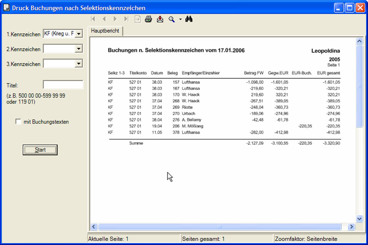Click the vertical scrollbar down arrow
Screen dimensions: 368x245
[x=359, y=219]
